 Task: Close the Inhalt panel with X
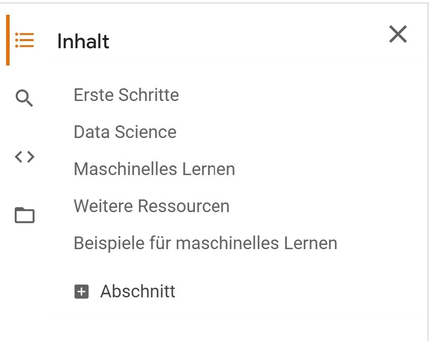pos(398,34)
